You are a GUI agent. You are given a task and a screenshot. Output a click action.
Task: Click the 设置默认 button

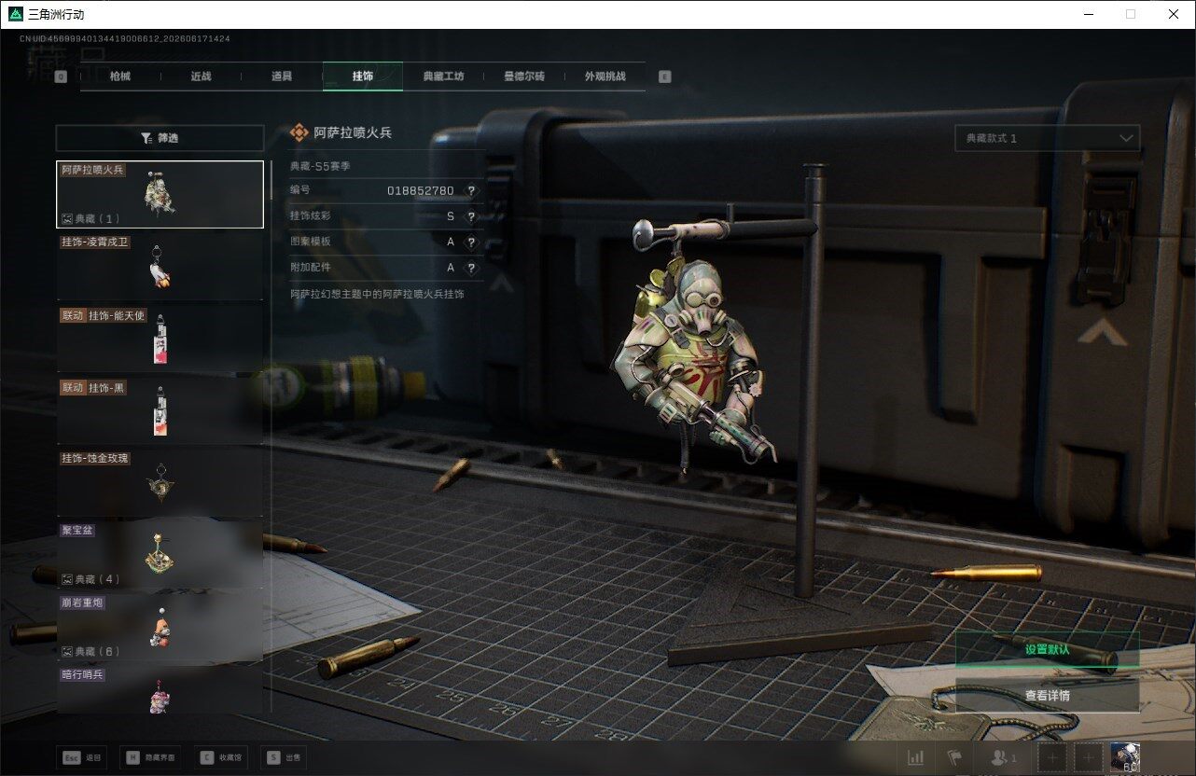pyautogui.click(x=1047, y=649)
